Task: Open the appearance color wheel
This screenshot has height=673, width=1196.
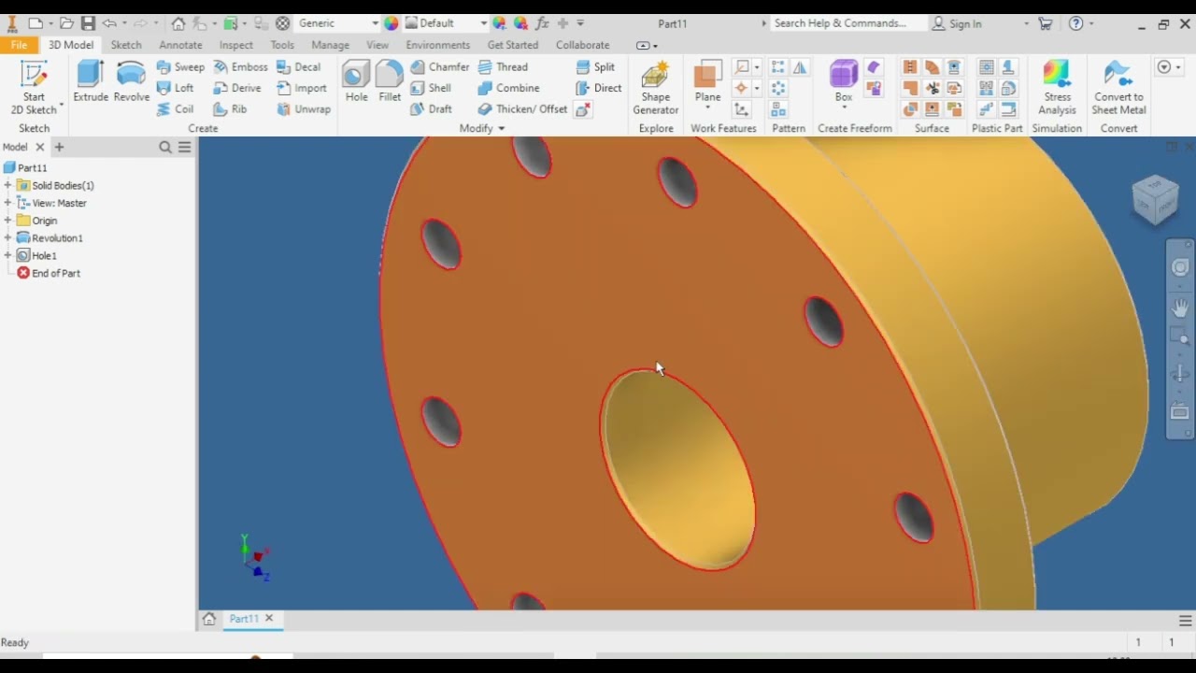Action: point(391,23)
